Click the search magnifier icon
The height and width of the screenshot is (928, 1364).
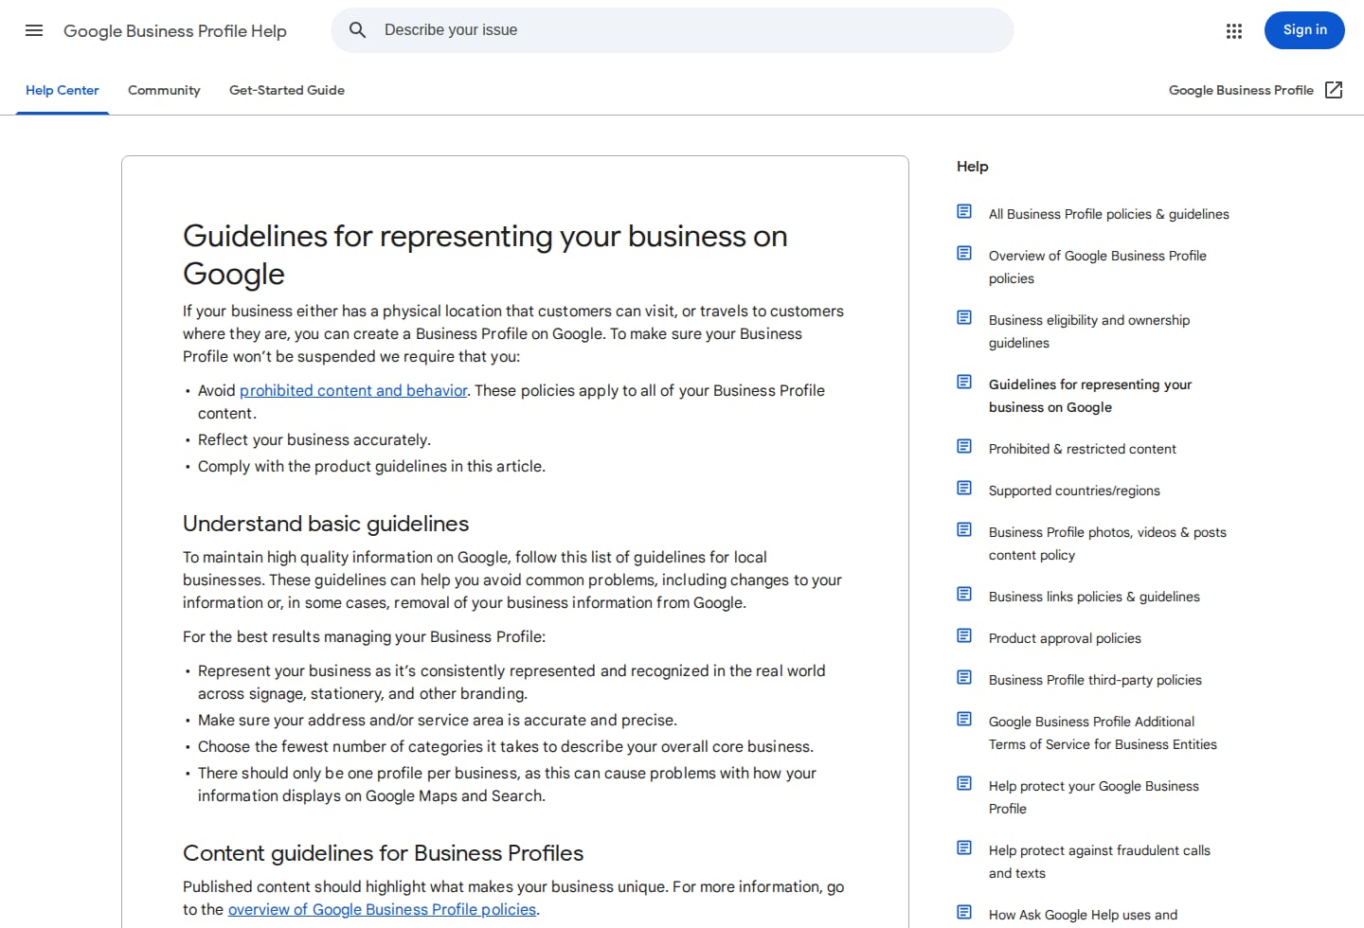pyautogui.click(x=357, y=30)
